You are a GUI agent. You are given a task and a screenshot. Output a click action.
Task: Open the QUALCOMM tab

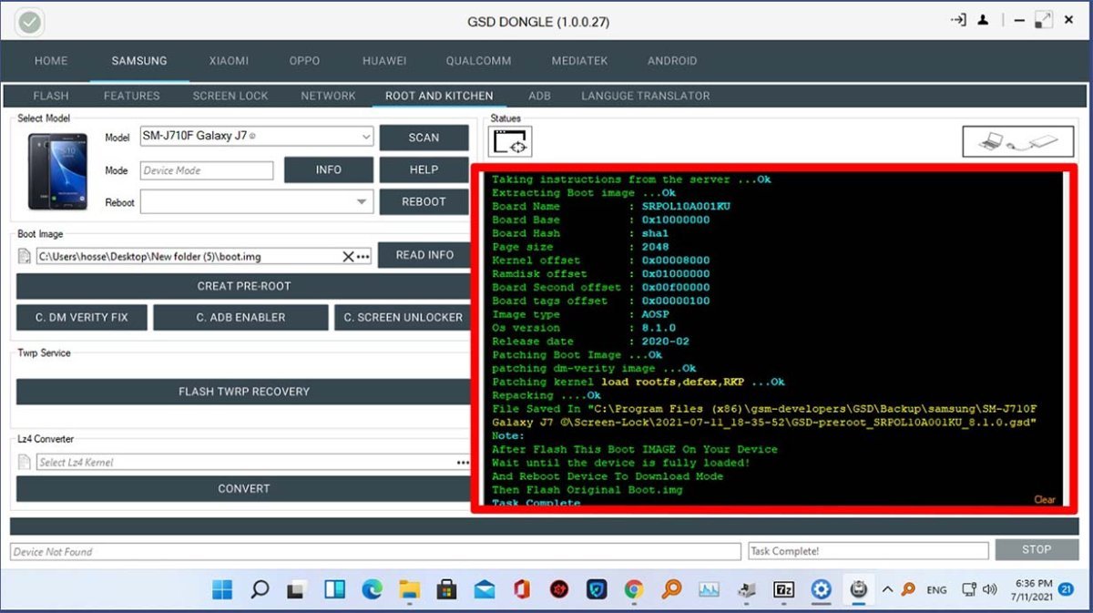478,61
